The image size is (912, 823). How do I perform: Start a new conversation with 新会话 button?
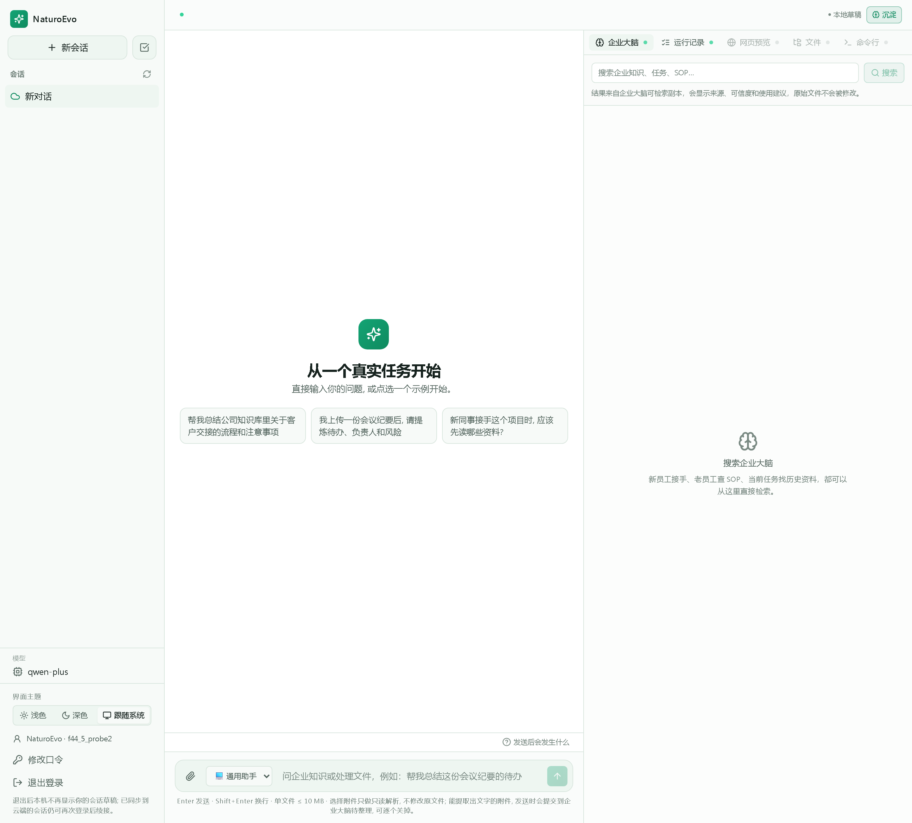(x=67, y=47)
